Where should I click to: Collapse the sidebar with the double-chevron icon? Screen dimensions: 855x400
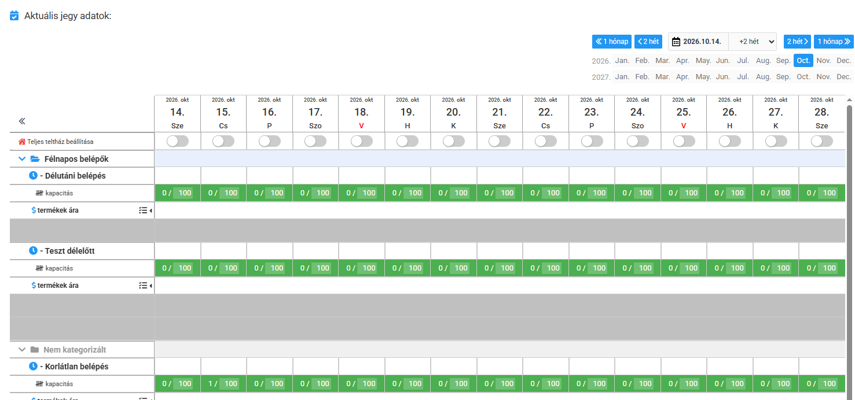tap(22, 121)
